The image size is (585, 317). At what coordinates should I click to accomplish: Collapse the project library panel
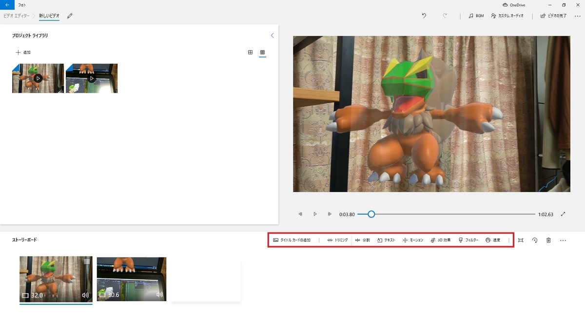click(x=272, y=35)
